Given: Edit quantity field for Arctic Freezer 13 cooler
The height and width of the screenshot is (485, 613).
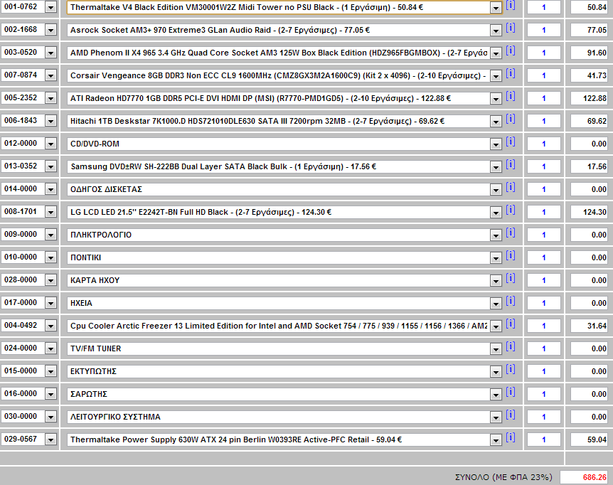Looking at the screenshot, I should (544, 326).
